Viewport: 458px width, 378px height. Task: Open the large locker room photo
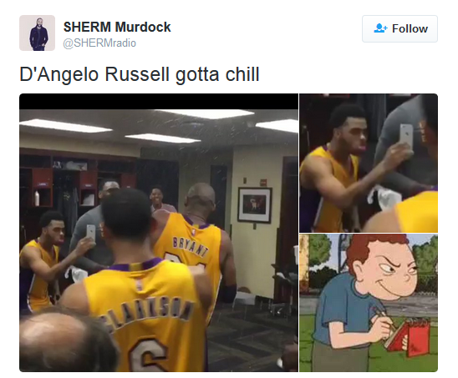[159, 233]
